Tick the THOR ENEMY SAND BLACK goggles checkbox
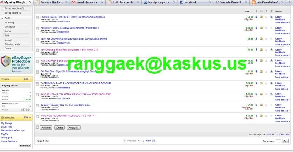The height and width of the screenshot is (152, 293). 37,84
